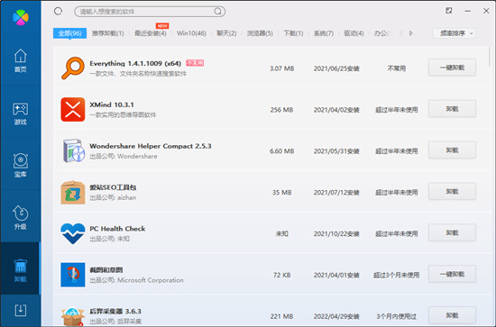
Task: Open the 频率排序 sort dropdown
Action: 454,33
